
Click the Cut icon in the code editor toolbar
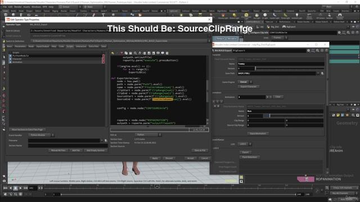tap(121, 53)
